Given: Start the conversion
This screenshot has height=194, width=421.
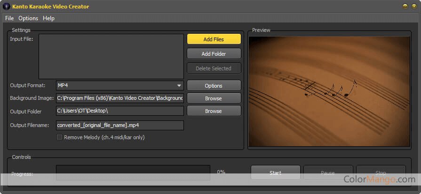Looking at the screenshot, I should click(x=276, y=172).
